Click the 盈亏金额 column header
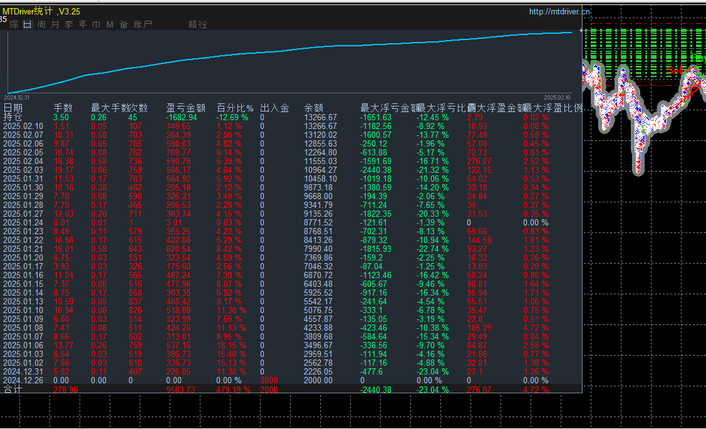 [x=185, y=108]
